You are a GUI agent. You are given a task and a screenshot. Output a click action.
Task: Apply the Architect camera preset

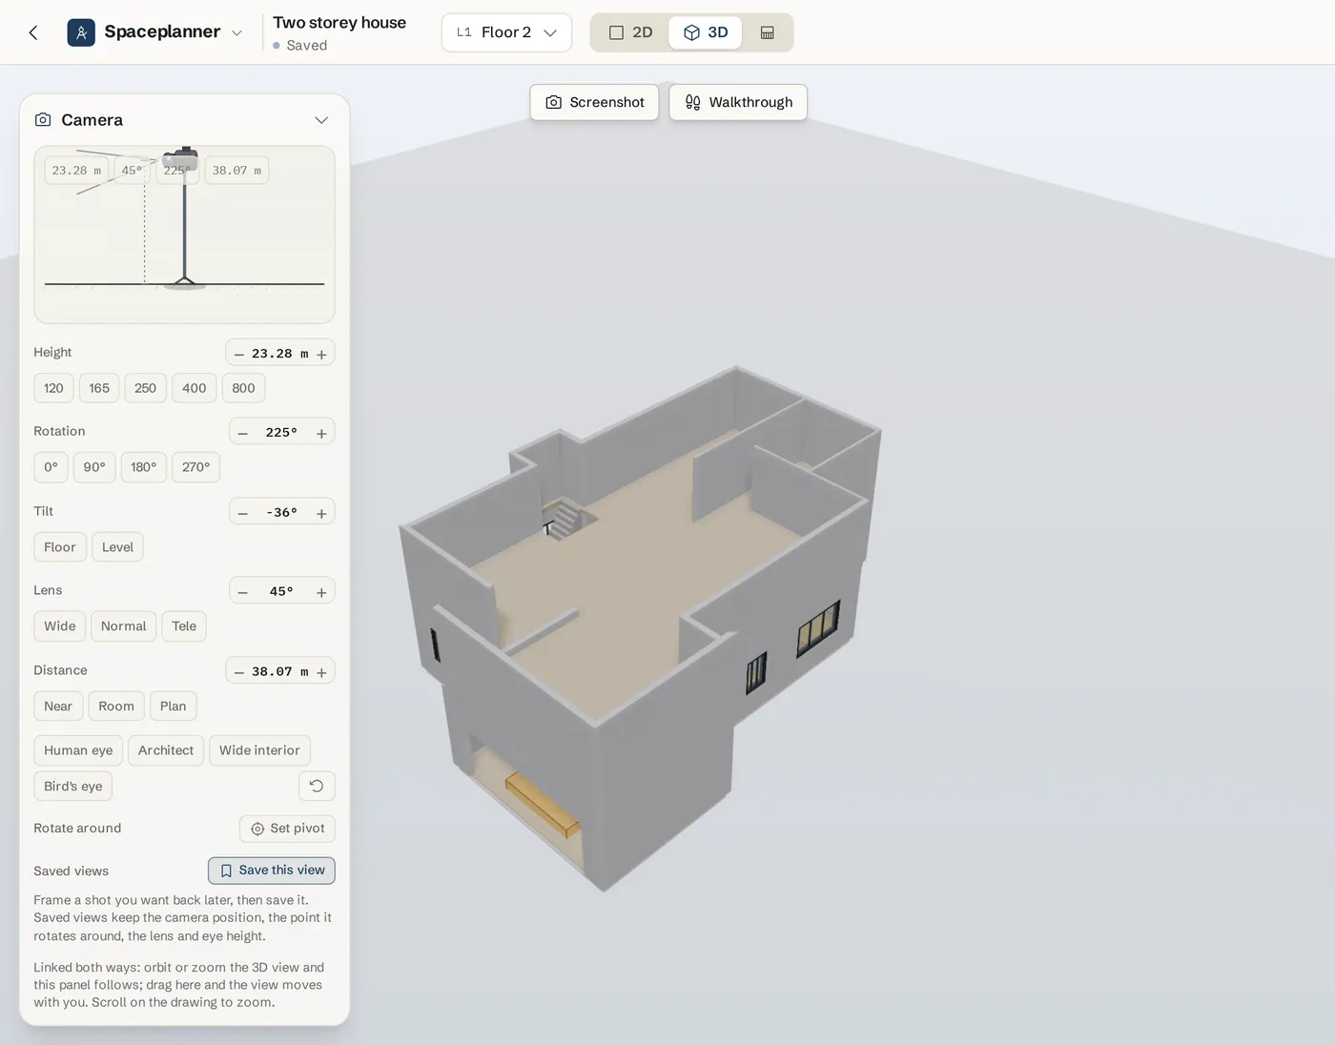point(166,750)
